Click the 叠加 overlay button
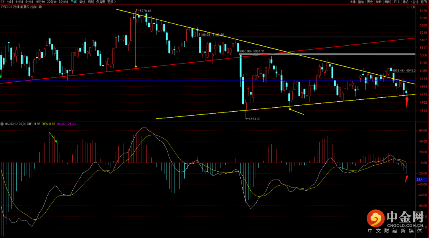The width and height of the screenshot is (429, 238). [361, 2]
